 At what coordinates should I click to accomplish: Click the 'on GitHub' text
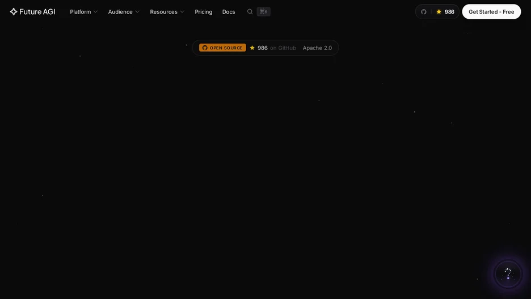pyautogui.click(x=283, y=48)
